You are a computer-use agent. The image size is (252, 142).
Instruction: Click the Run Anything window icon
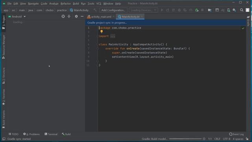[x=217, y=10]
